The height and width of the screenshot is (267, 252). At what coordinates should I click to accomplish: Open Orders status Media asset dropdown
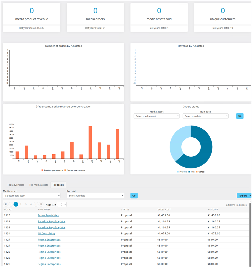click(157, 116)
